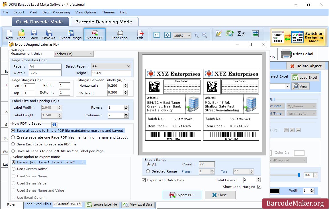Open the dropdown arrow beside View button
The width and height of the screenshot is (329, 209).
(x=287, y=86)
